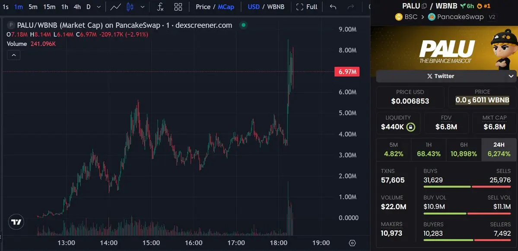The height and width of the screenshot is (251, 518).
Task: Select the line chart style icon
Action: point(115,7)
